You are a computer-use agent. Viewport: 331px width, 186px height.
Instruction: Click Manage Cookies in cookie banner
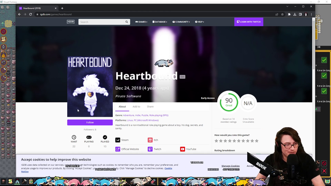pos(231,166)
